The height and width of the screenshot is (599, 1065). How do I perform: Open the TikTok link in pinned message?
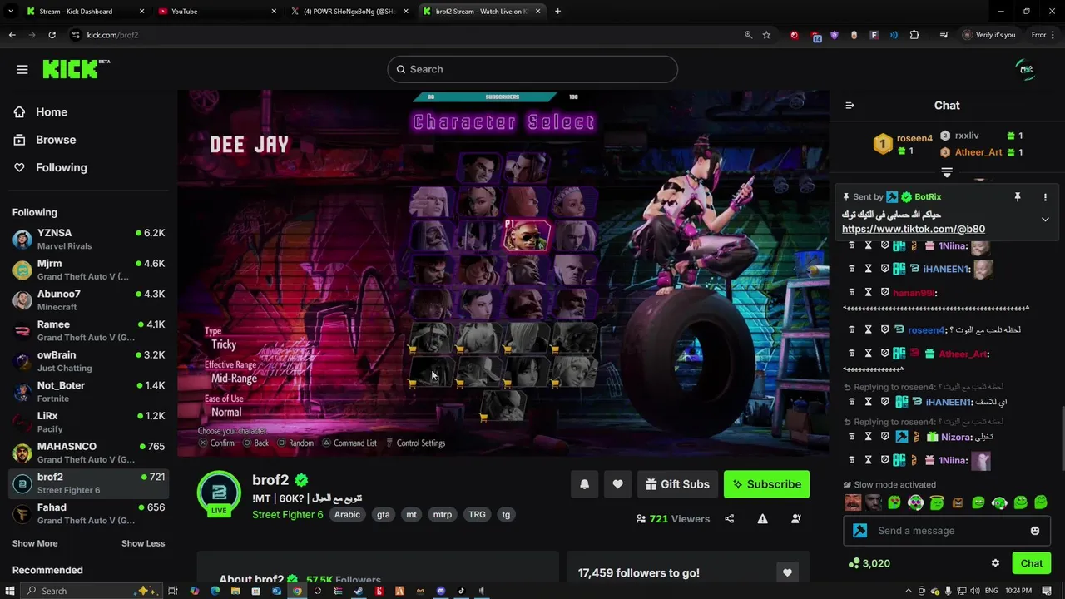pyautogui.click(x=913, y=229)
